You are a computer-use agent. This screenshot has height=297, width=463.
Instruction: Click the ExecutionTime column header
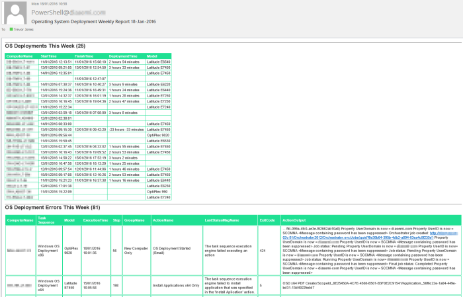[95, 219]
